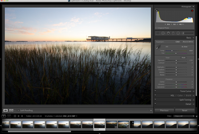This screenshot has height=134, width=199.
Task: Click the Reset button
Action: (x=185, y=110)
